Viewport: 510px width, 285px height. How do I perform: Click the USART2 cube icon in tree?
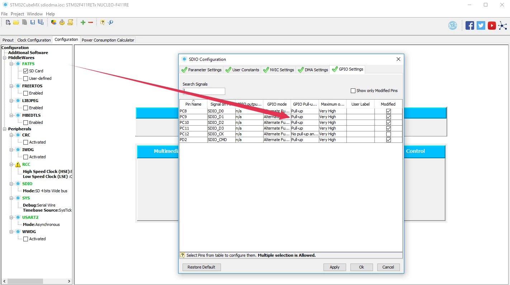point(18,217)
